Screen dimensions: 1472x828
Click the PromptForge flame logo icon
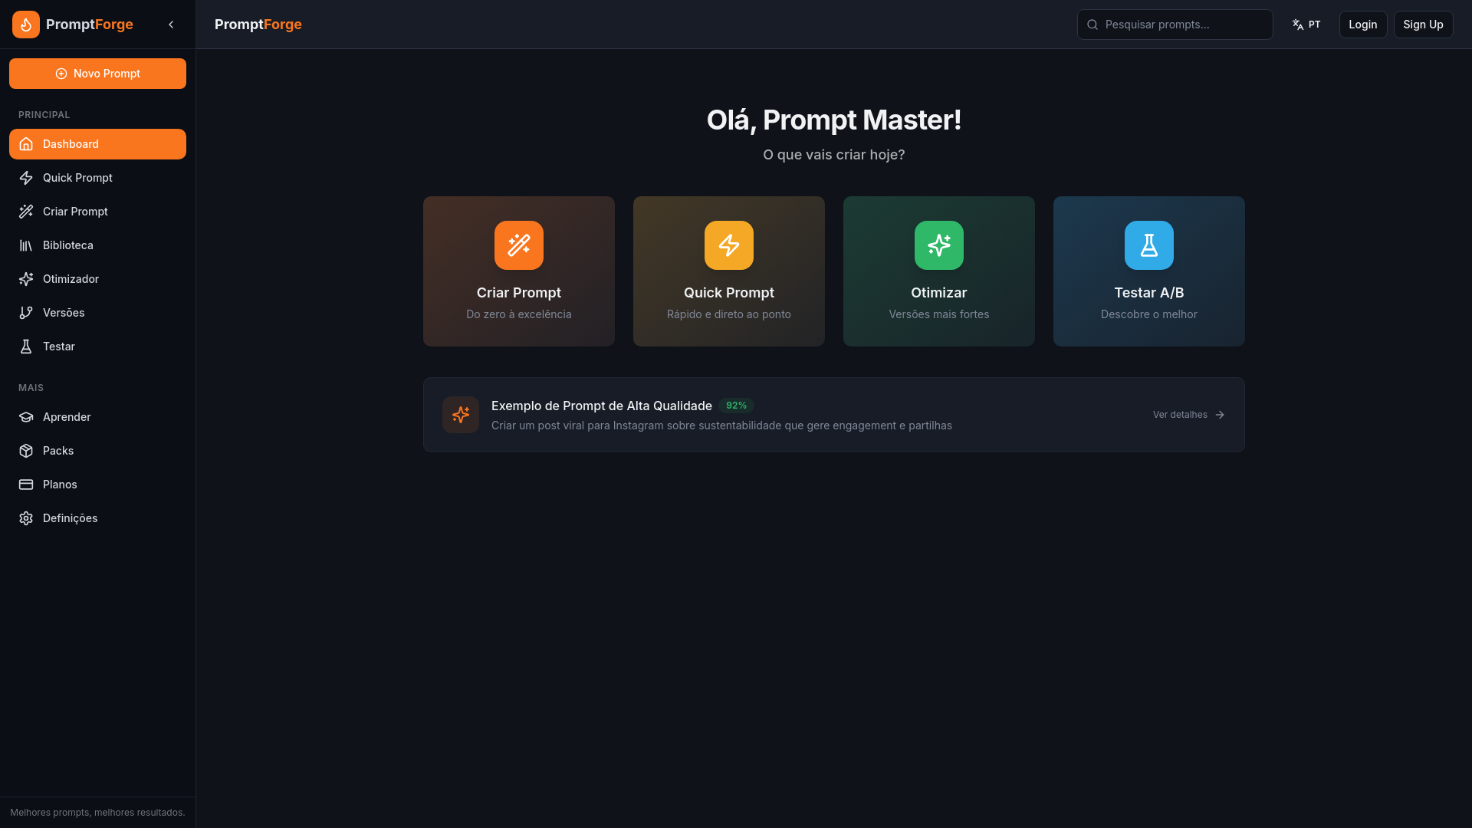click(26, 25)
